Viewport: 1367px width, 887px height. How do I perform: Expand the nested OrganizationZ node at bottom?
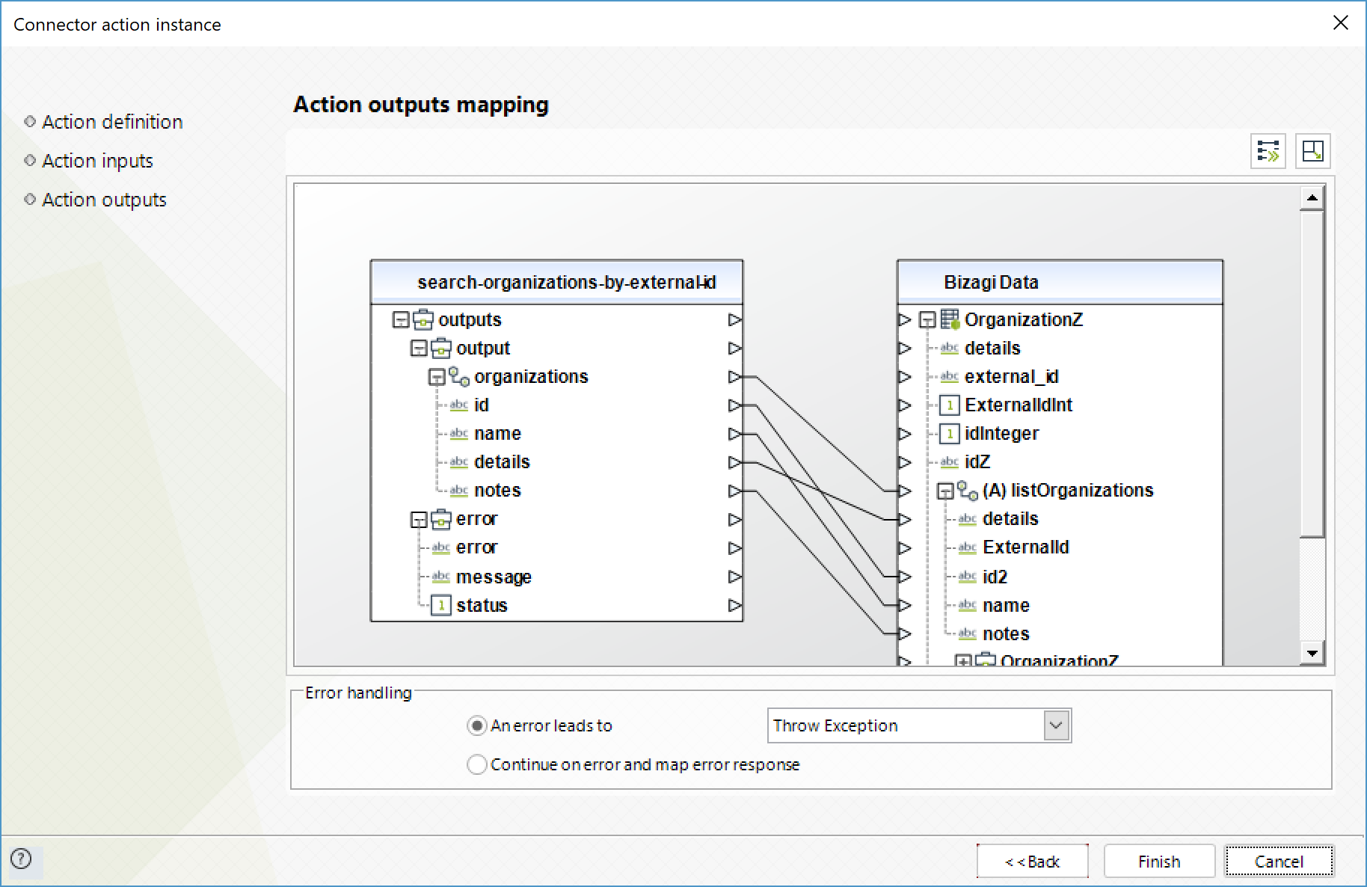pos(963,660)
